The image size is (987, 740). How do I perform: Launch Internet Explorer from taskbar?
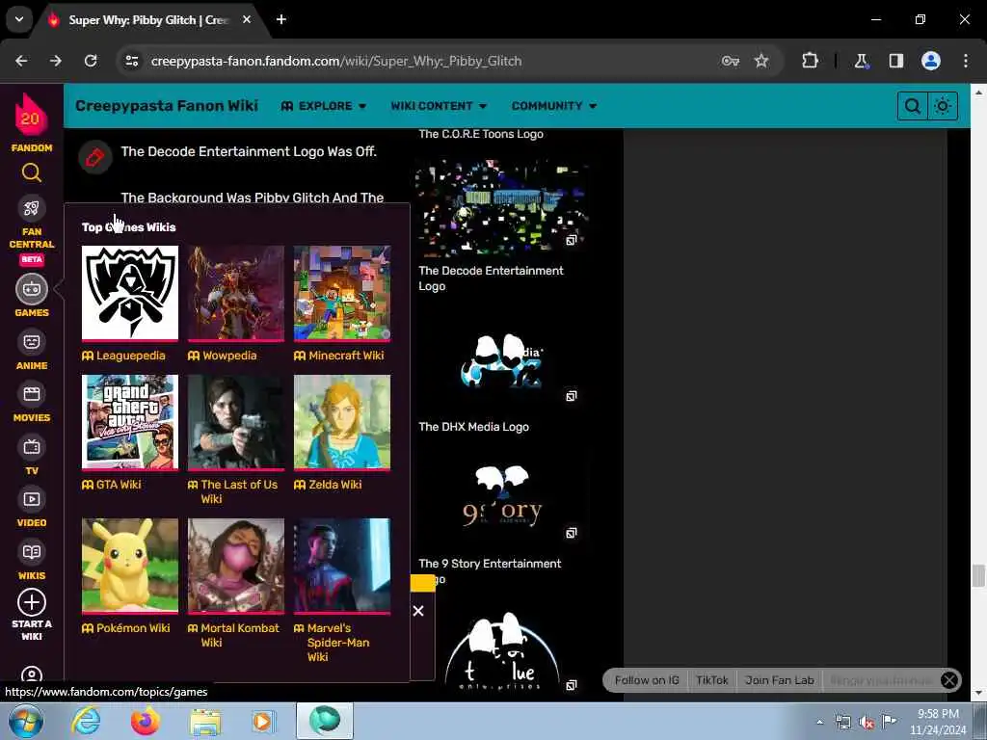coord(86,721)
